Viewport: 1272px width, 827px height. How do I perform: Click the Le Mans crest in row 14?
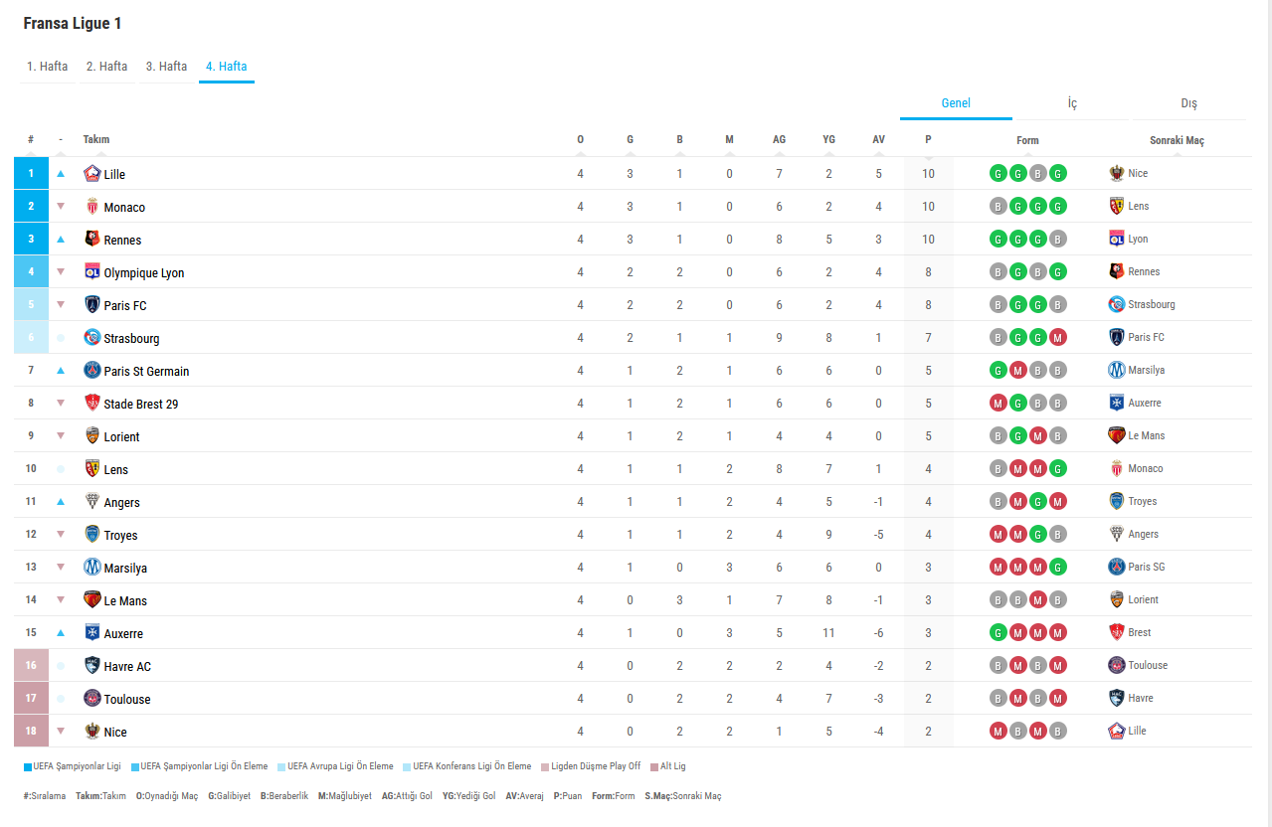[x=92, y=600]
